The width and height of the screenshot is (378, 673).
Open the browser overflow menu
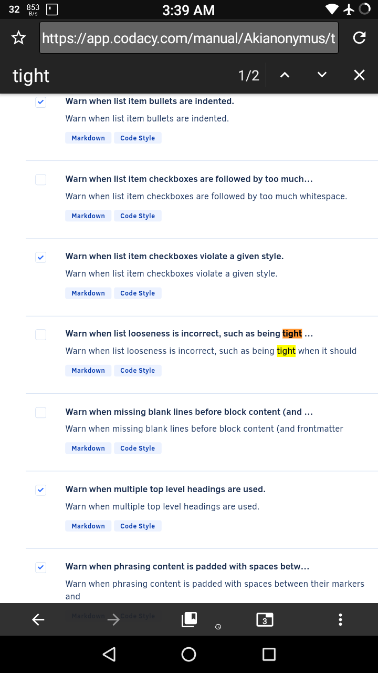[x=340, y=619]
